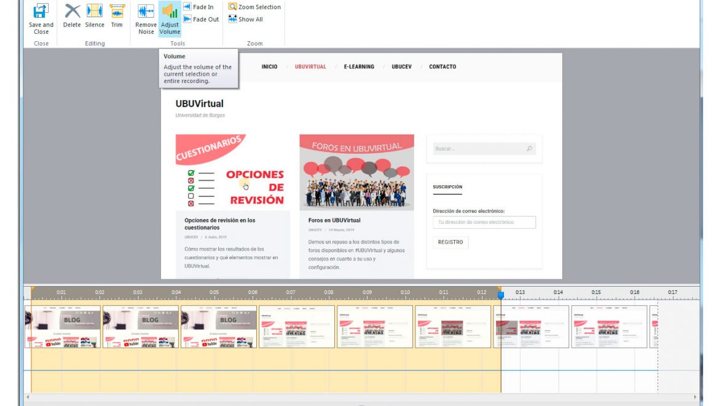Click the 'Universidad de Burgos' subtitle

[x=200, y=115]
